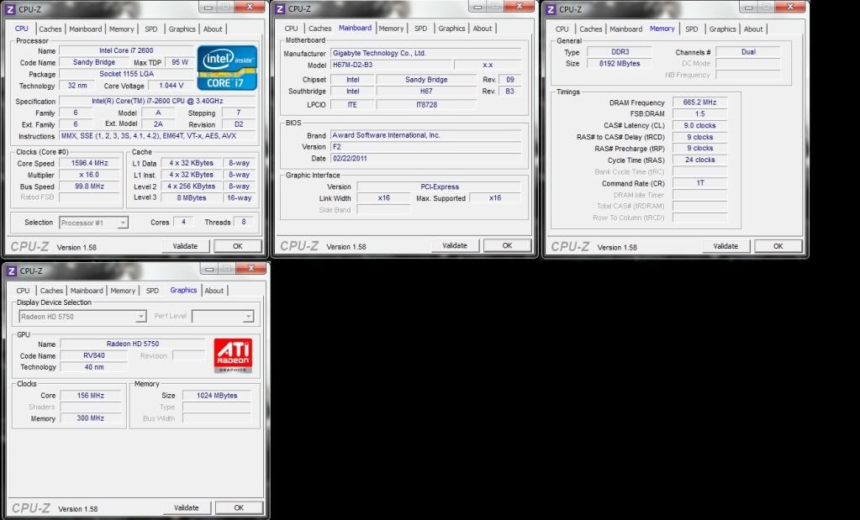The image size is (860, 520).
Task: Select SPD tab in the CPU tab window
Action: 150,29
